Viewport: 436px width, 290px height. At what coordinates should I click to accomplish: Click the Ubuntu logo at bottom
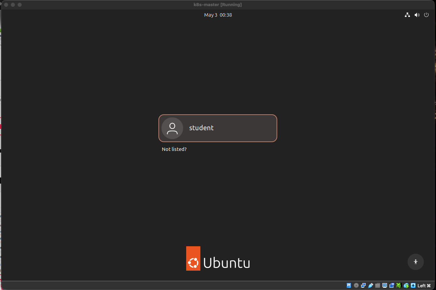[218, 258]
